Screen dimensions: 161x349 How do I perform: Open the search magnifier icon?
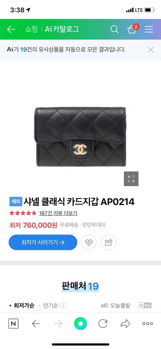coord(114,29)
